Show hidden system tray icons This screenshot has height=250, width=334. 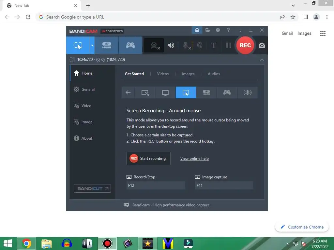tap(288, 243)
